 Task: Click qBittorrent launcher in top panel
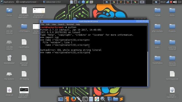tap(83, 2)
